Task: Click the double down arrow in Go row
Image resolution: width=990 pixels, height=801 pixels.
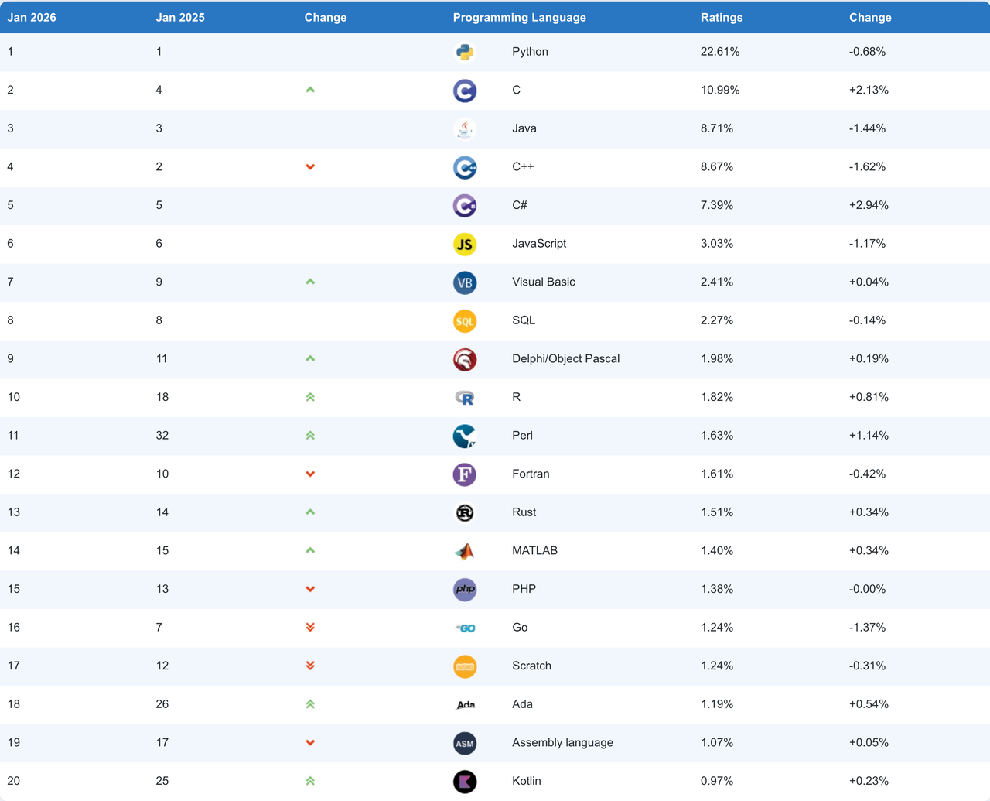Action: 310,628
